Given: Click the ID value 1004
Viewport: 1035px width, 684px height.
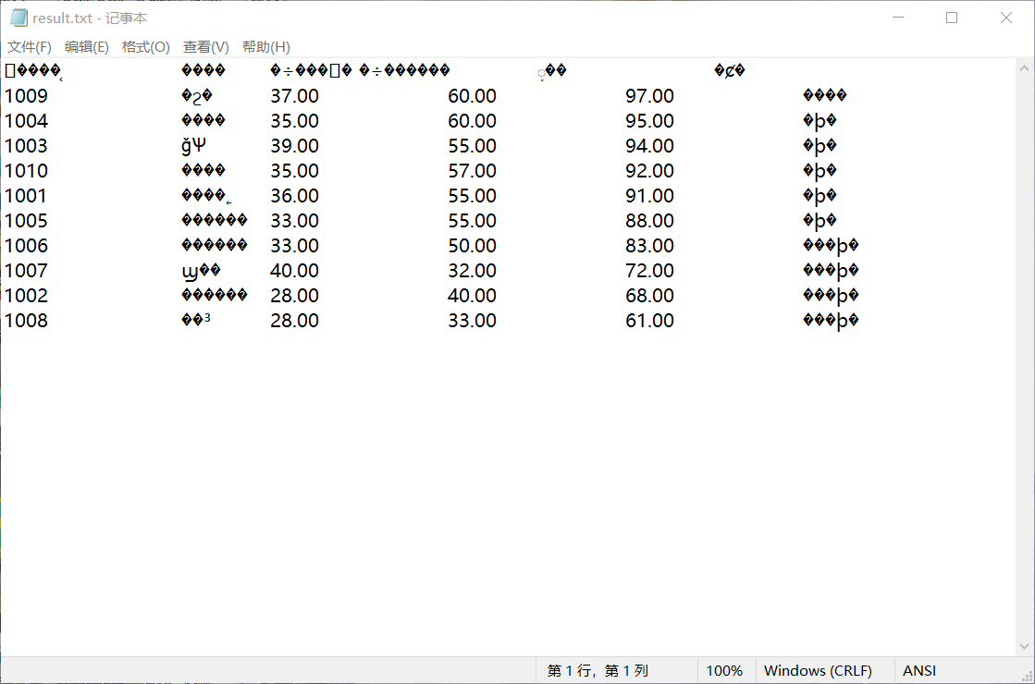Looking at the screenshot, I should point(27,121).
